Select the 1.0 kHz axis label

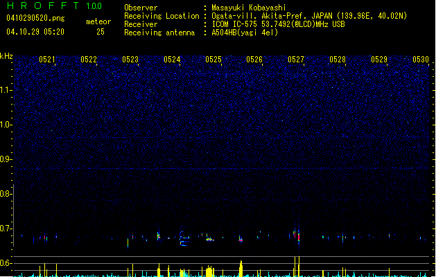tap(6, 125)
